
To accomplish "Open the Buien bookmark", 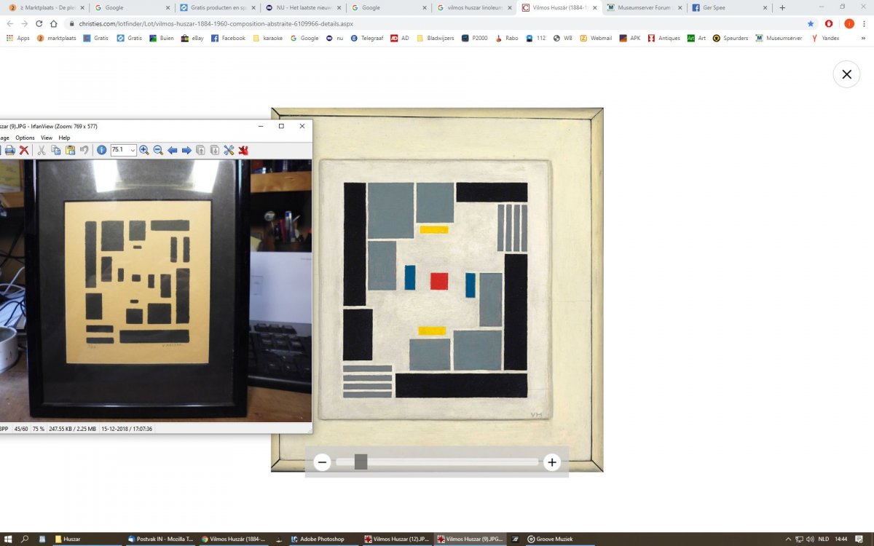I will coord(162,38).
